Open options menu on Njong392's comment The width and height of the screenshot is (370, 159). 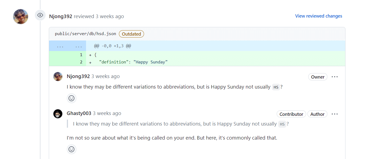point(335,77)
